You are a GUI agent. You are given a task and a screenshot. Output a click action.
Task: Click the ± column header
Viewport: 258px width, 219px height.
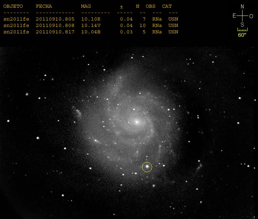(121, 7)
